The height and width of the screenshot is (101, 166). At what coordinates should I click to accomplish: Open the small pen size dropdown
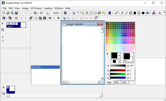[119, 61]
